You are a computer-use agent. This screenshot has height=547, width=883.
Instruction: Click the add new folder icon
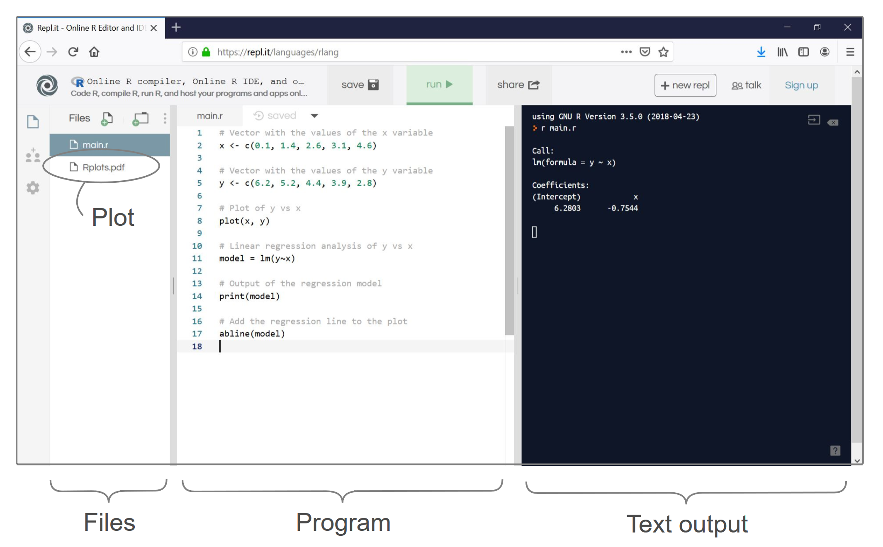(x=140, y=119)
